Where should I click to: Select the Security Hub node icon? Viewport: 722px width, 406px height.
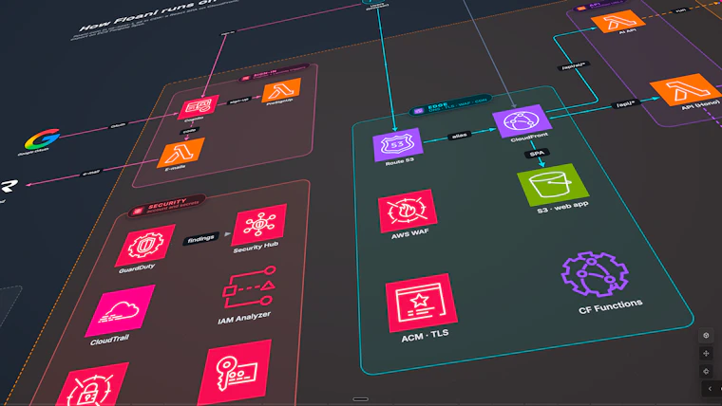259,225
